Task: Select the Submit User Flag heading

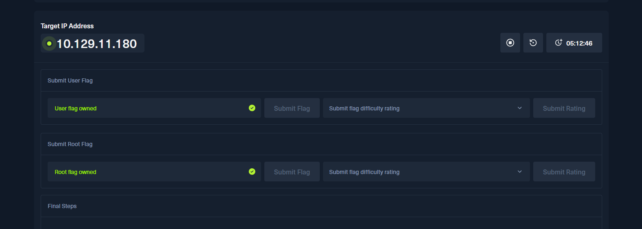Action: [x=70, y=80]
